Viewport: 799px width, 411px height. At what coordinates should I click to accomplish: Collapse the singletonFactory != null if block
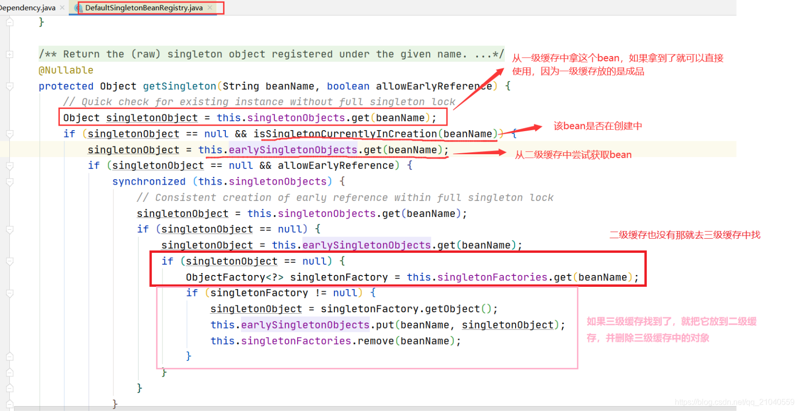[9, 293]
